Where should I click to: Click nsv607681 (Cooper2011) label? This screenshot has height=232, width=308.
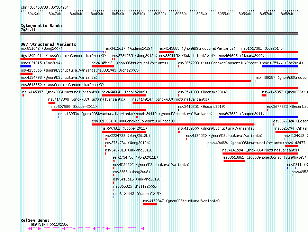[x=124, y=128]
